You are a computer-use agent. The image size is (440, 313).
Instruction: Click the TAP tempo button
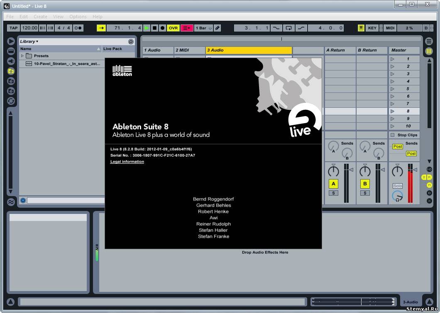[x=13, y=28]
